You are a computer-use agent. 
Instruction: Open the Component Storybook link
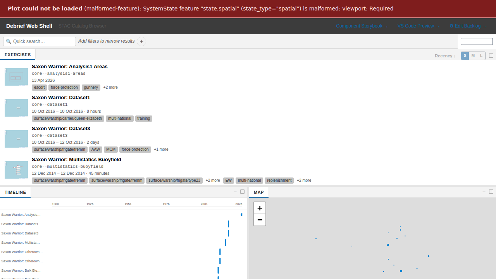click(362, 26)
